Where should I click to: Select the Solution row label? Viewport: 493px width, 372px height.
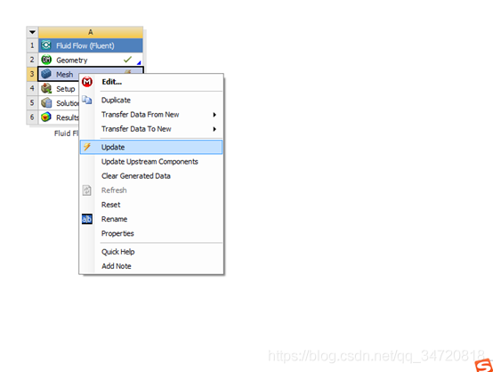click(68, 103)
